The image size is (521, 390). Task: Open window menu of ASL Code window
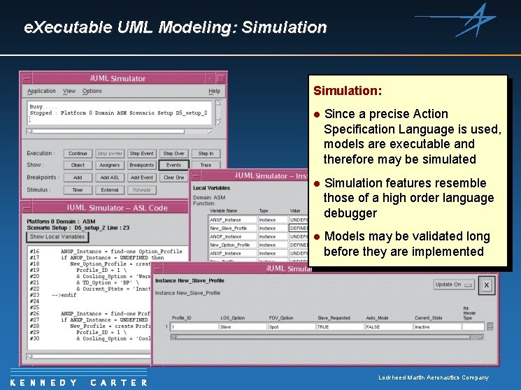click(x=27, y=208)
